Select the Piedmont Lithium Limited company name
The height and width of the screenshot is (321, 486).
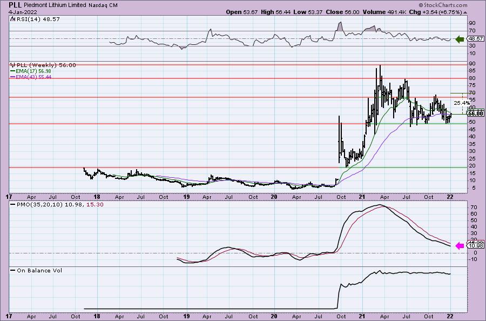click(x=55, y=5)
